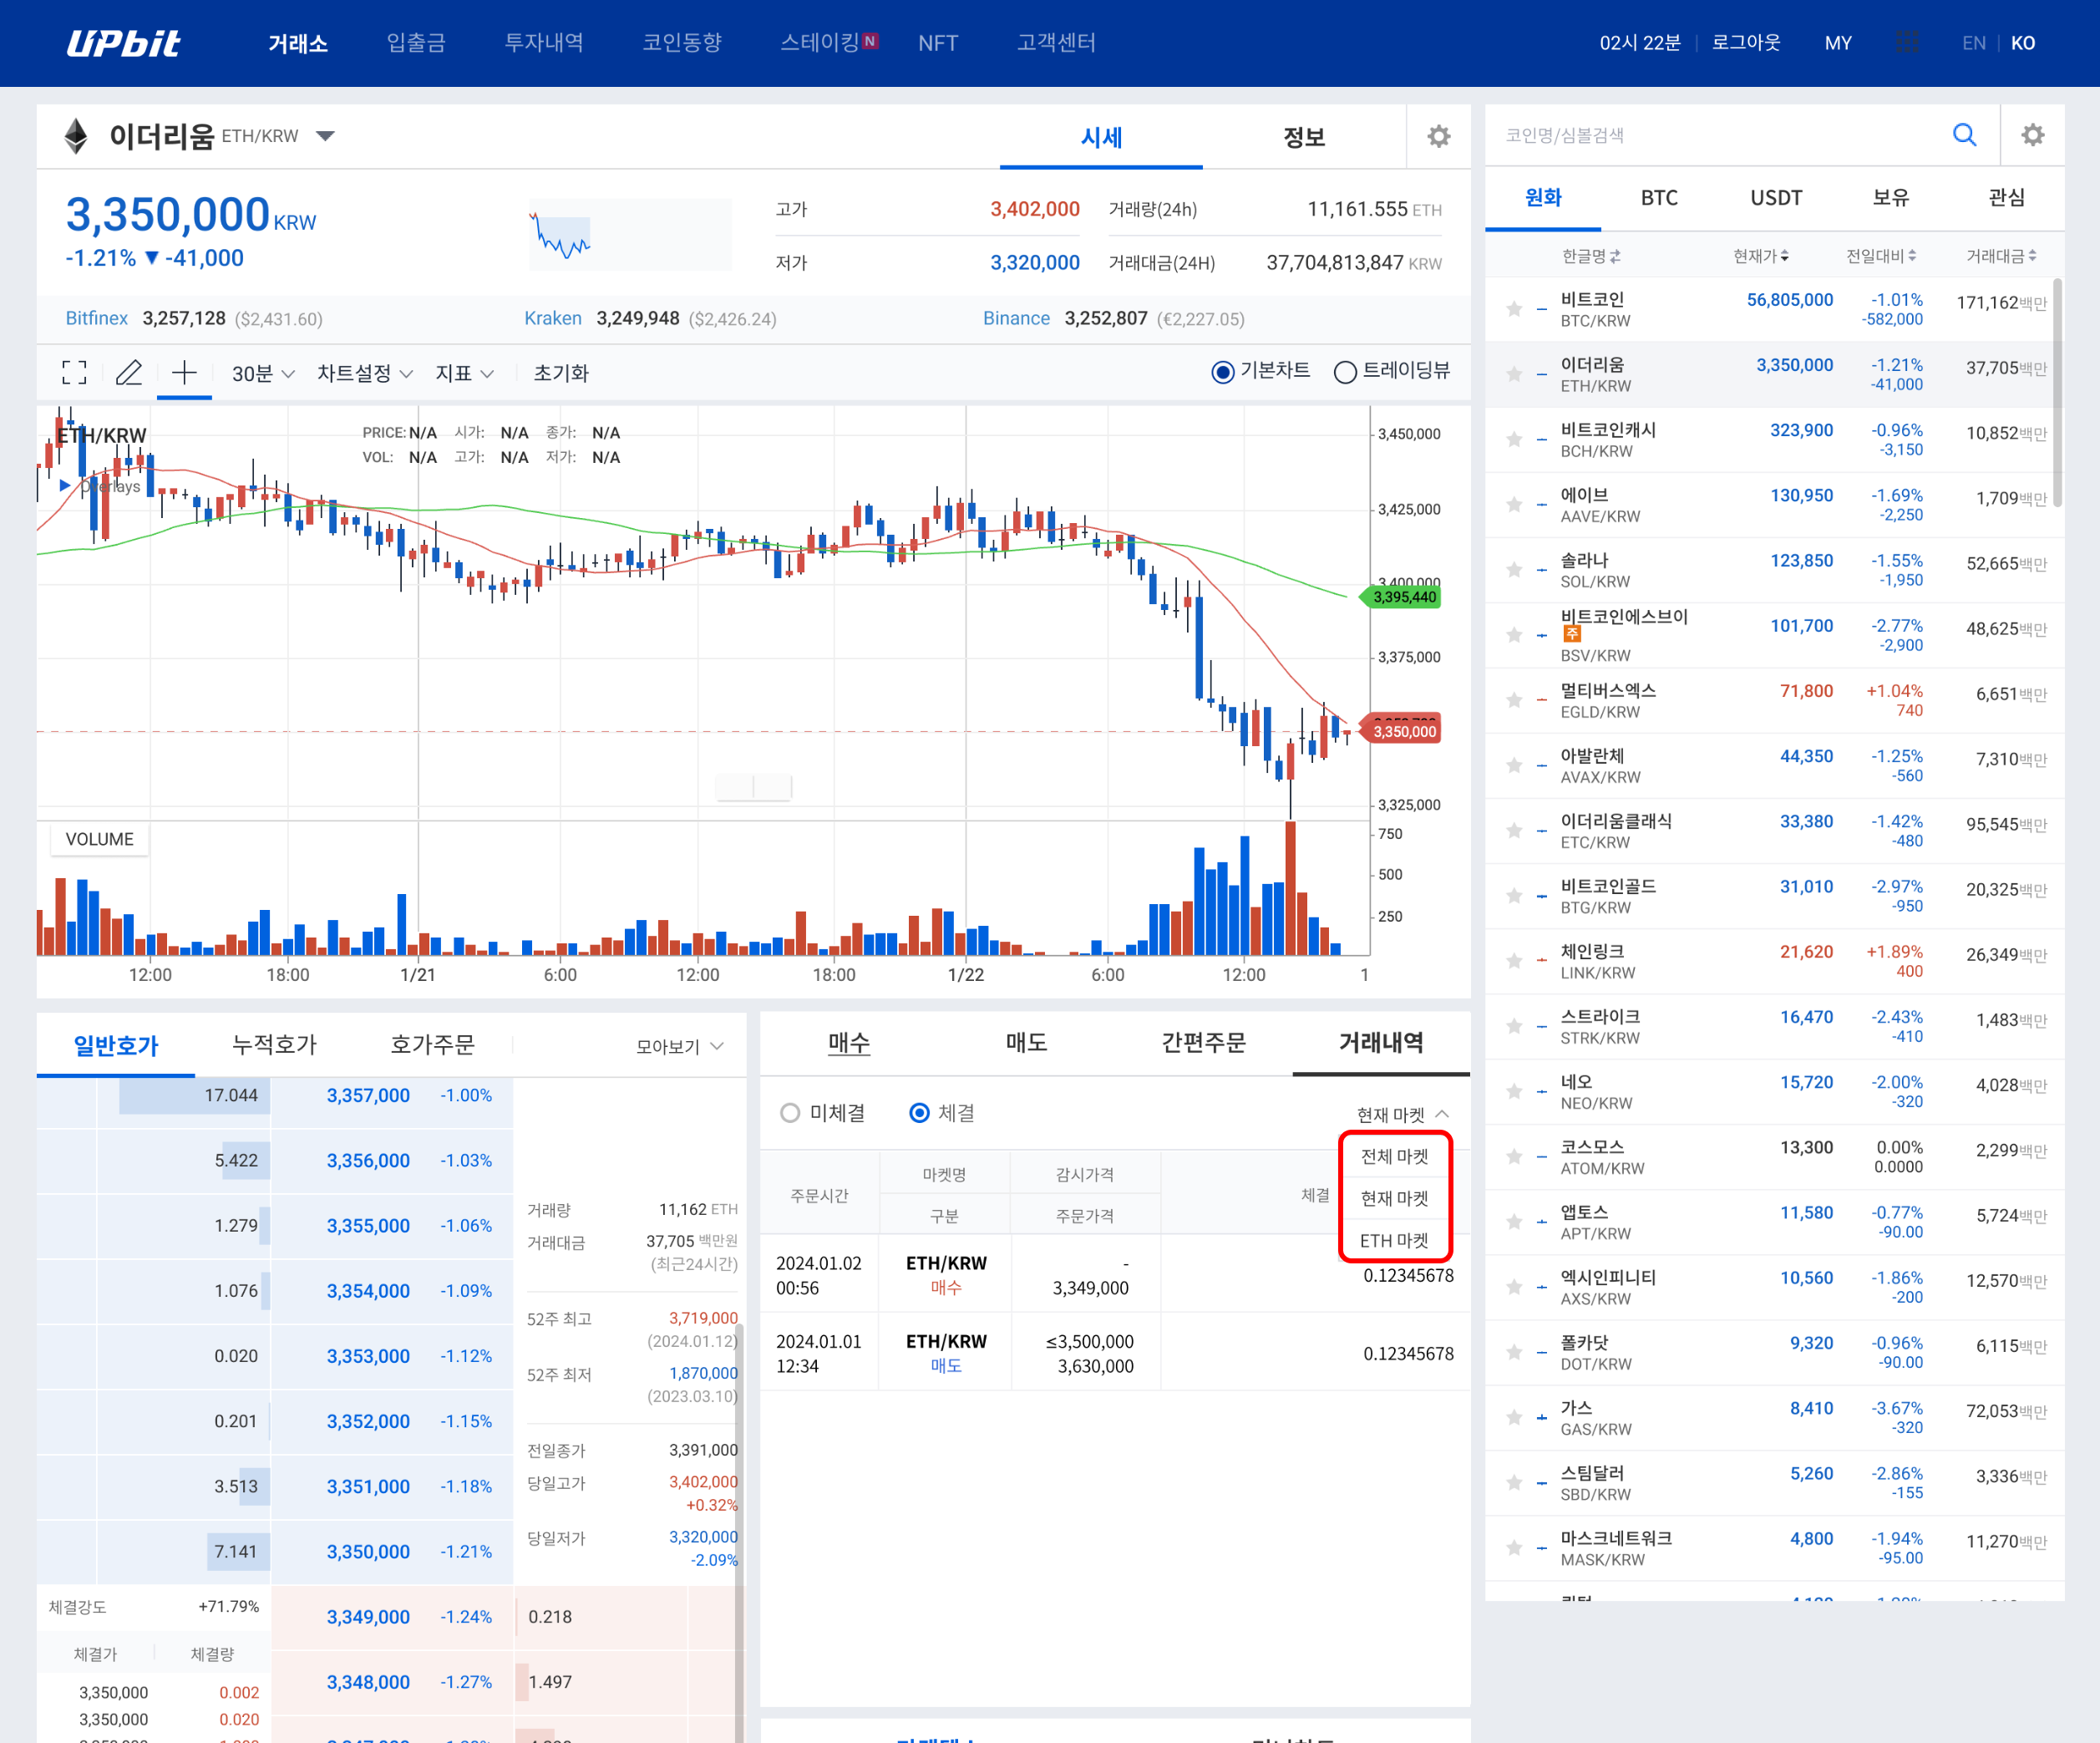The width and height of the screenshot is (2100, 1743).
Task: Switch to the 매수 tab
Action: [849, 1043]
